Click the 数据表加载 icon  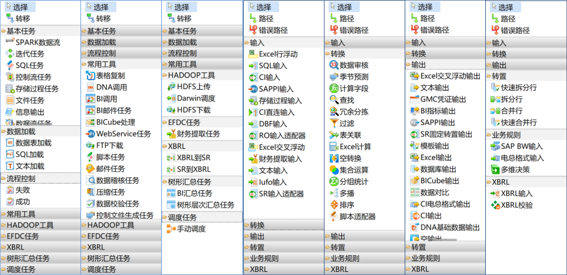10,143
